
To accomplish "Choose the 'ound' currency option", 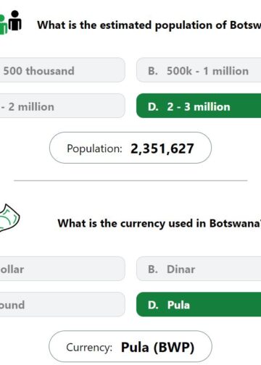I will tap(62, 304).
